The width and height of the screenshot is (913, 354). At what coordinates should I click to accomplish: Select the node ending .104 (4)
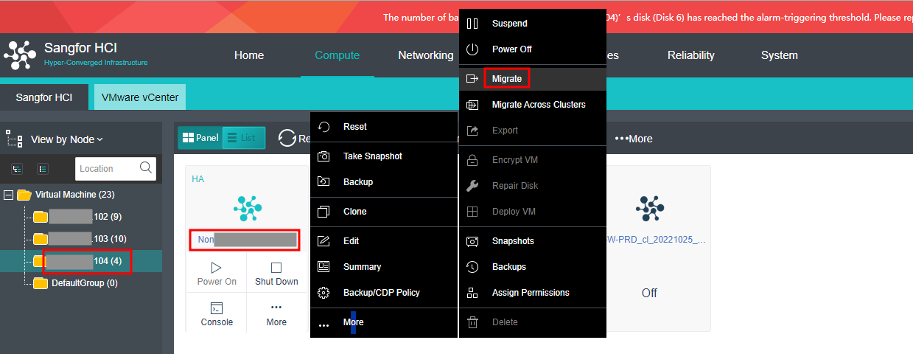tap(83, 261)
